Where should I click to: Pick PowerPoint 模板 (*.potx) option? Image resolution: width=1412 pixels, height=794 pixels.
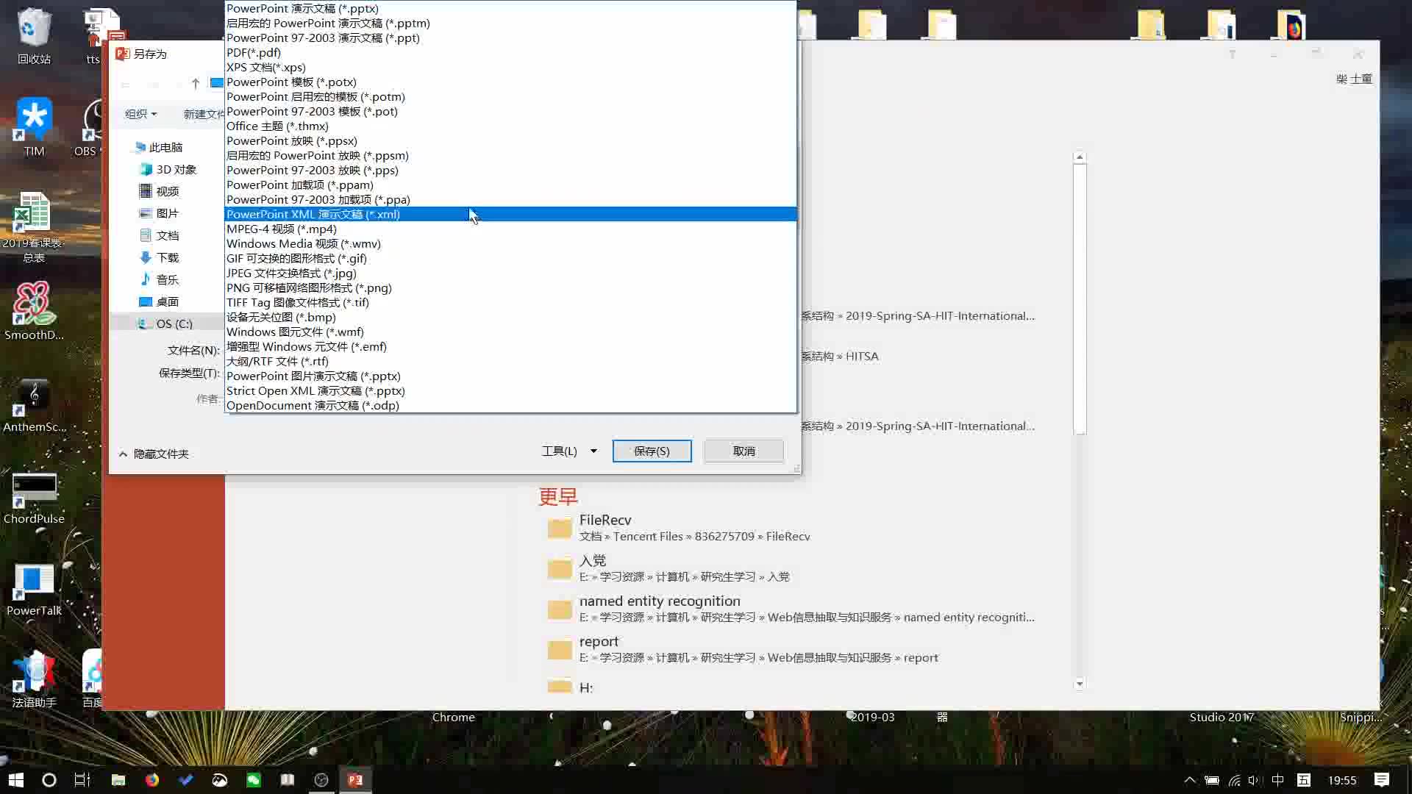(510, 82)
